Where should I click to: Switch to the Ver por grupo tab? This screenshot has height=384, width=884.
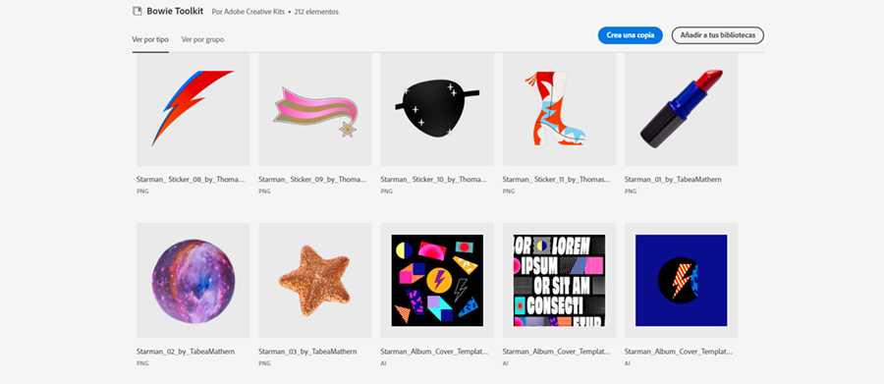tap(202, 39)
